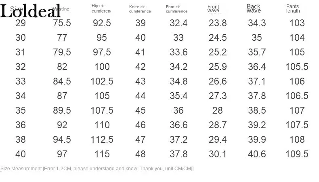The height and width of the screenshot is (182, 319).
Task: Select back wave value 38.5
Action: (257, 110)
